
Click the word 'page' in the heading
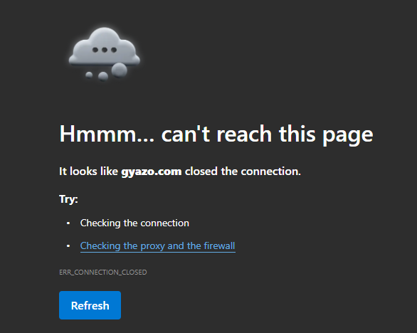click(348, 136)
